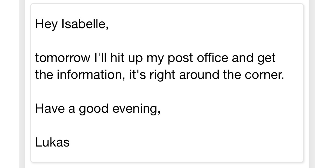Image resolution: width=334 pixels, height=168 pixels.
Task: Click the blank line below "Hey Isabelle,"
Action: (167, 41)
